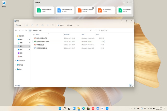Click the File Explorer taskbar icon

coord(79,108)
